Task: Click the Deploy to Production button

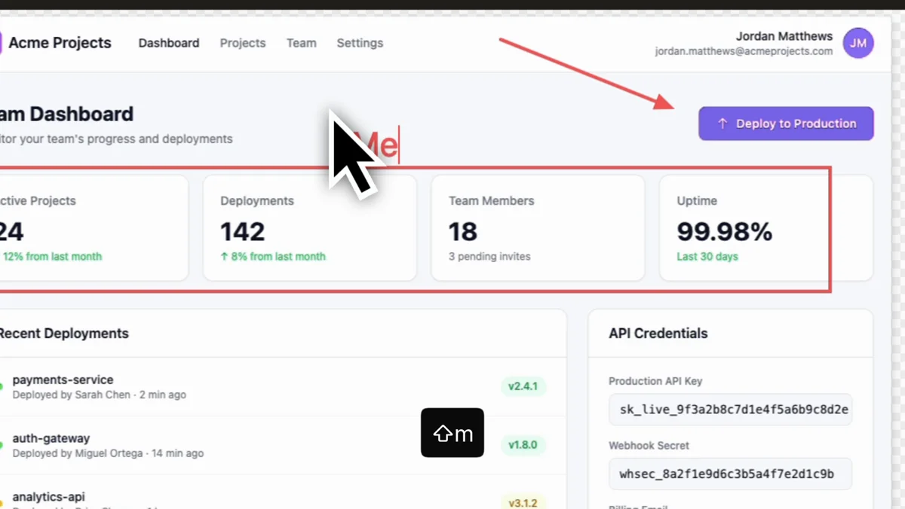Action: click(786, 123)
